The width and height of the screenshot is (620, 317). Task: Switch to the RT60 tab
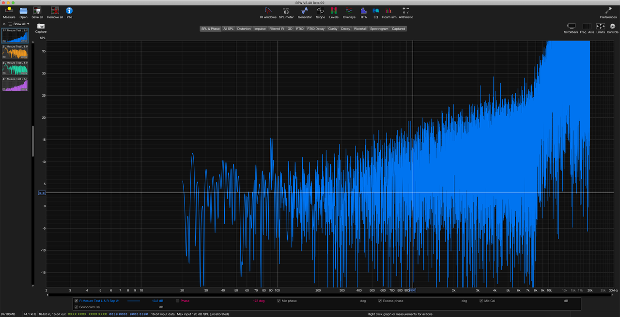[x=300, y=29]
